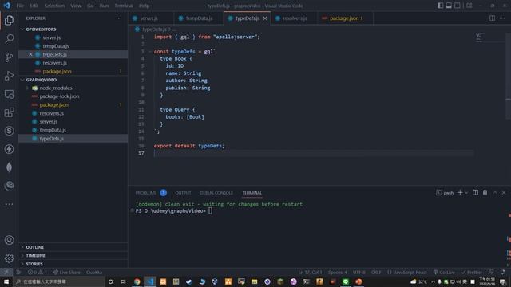Screen dimensions: 511x287
Task: Click Spaces: 4 indentation setting
Action: (x=338, y=272)
